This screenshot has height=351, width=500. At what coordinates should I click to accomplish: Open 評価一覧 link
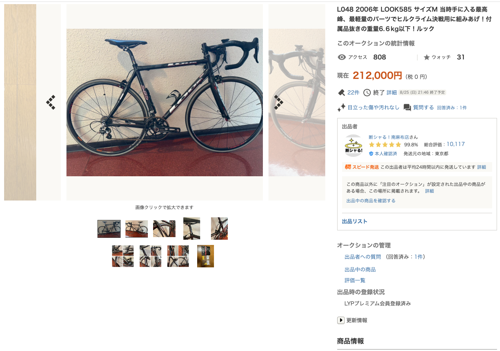tap(355, 280)
